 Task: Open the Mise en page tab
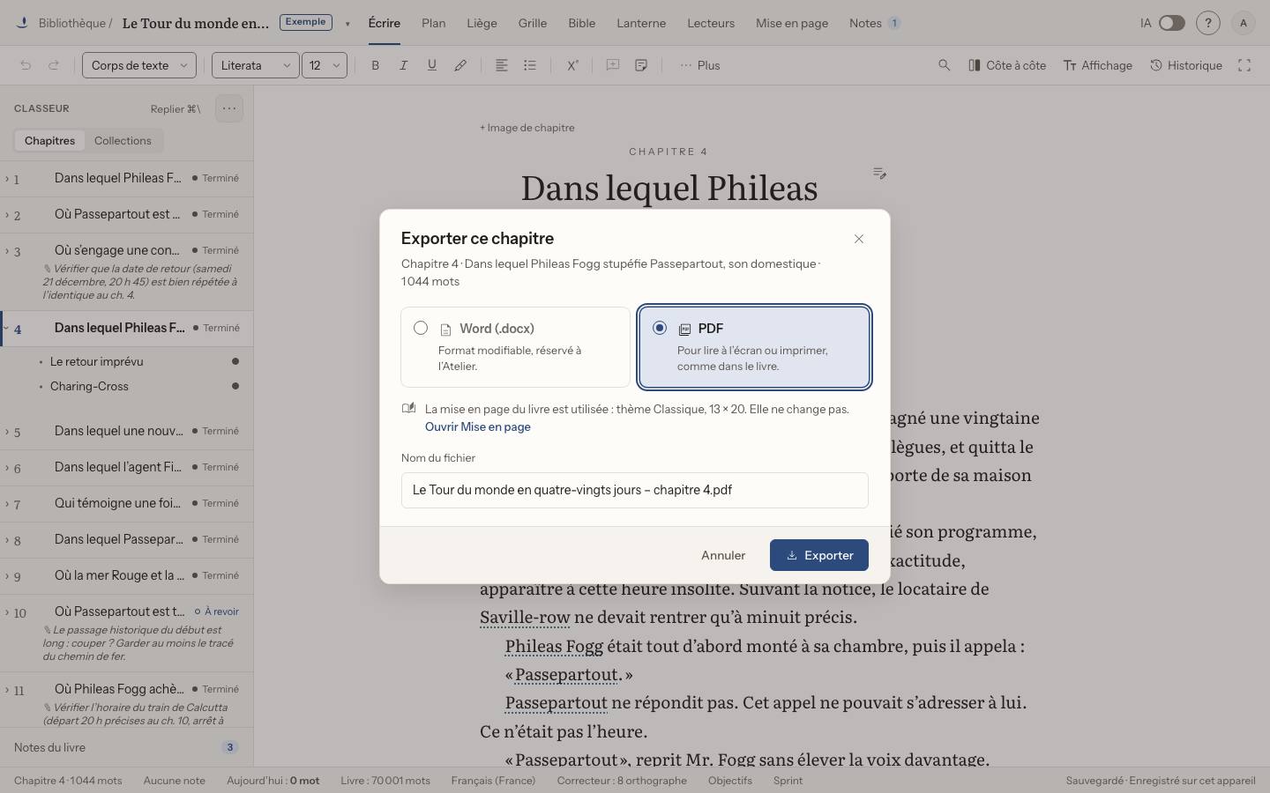pos(792,23)
